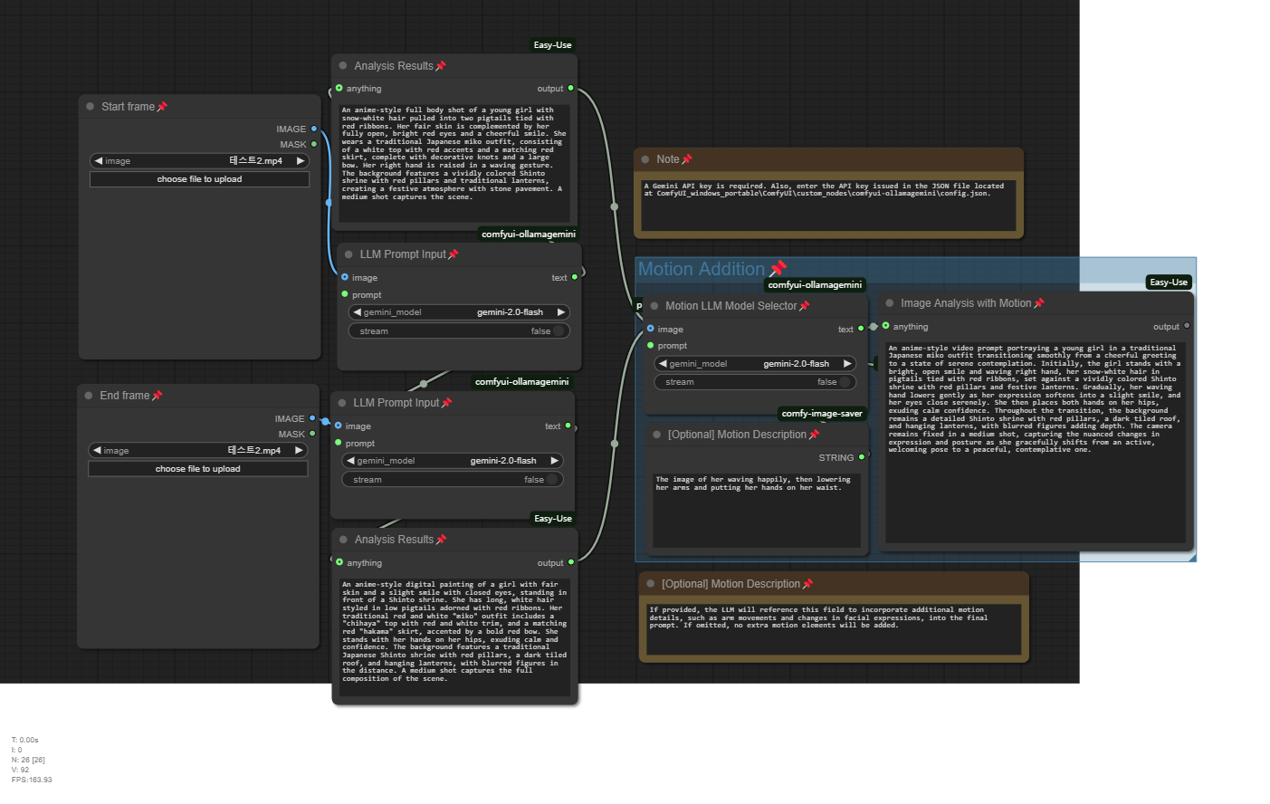Click IMAGE output port on Start frame
Viewport: 1270px width, 804px height.
point(314,129)
